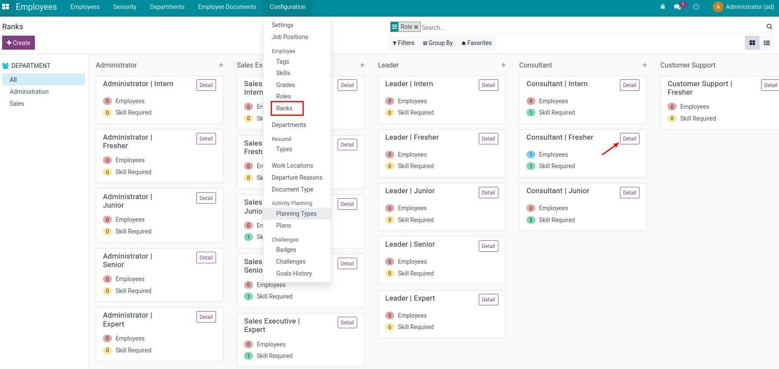The height and width of the screenshot is (369, 779).
Task: Open the Group By dropdown
Action: click(x=438, y=43)
